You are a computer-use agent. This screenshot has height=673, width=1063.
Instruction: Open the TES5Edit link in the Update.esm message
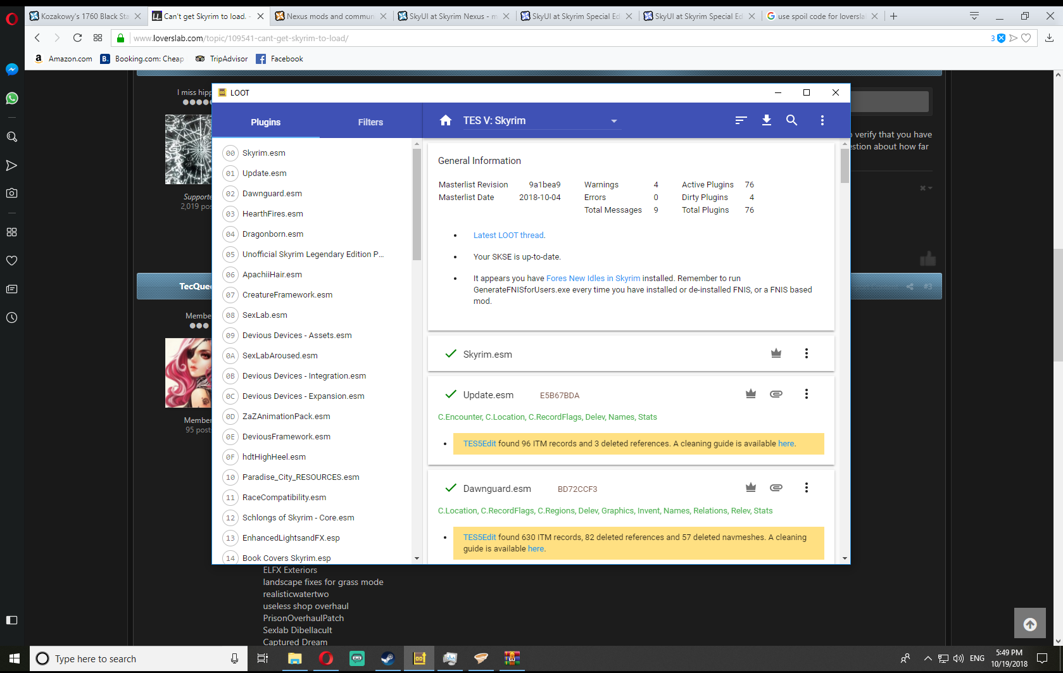[479, 444]
